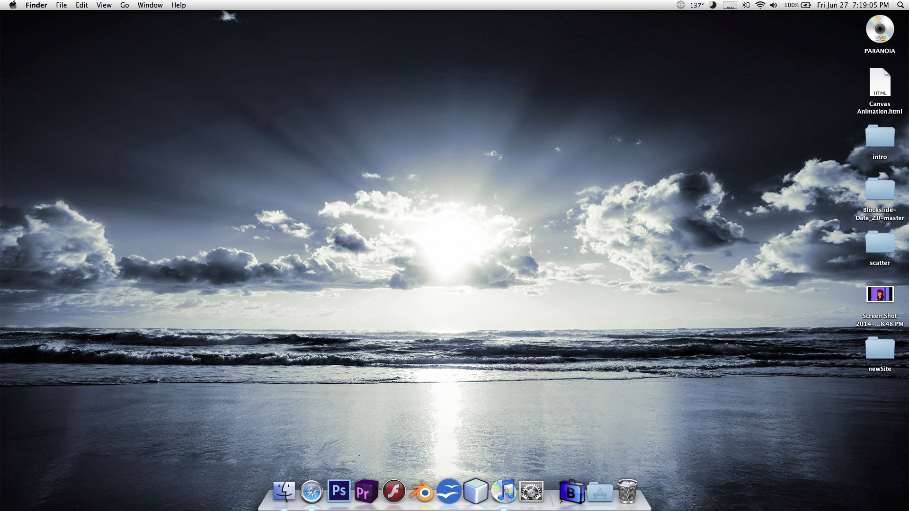The height and width of the screenshot is (511, 909).
Task: Open Adobe Flash in the dock
Action: [393, 492]
